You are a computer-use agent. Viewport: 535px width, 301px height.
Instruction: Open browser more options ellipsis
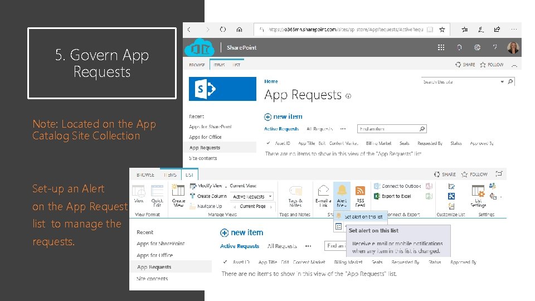click(x=514, y=30)
